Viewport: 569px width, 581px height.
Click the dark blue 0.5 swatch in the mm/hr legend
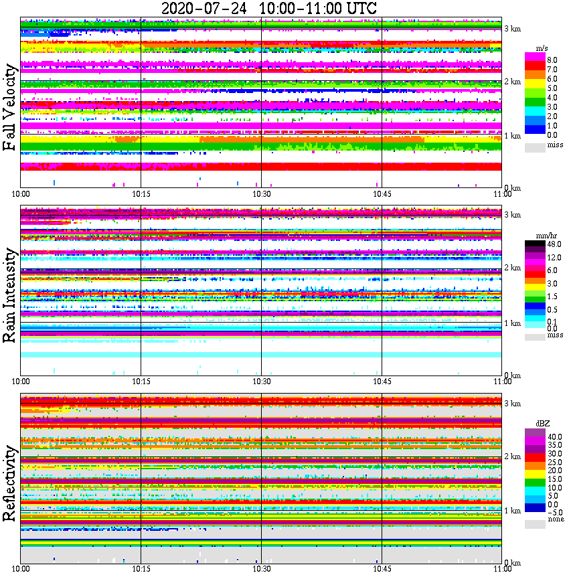point(535,306)
